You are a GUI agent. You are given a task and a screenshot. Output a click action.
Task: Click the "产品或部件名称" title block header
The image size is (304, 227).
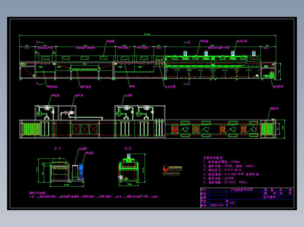[x=242, y=190]
